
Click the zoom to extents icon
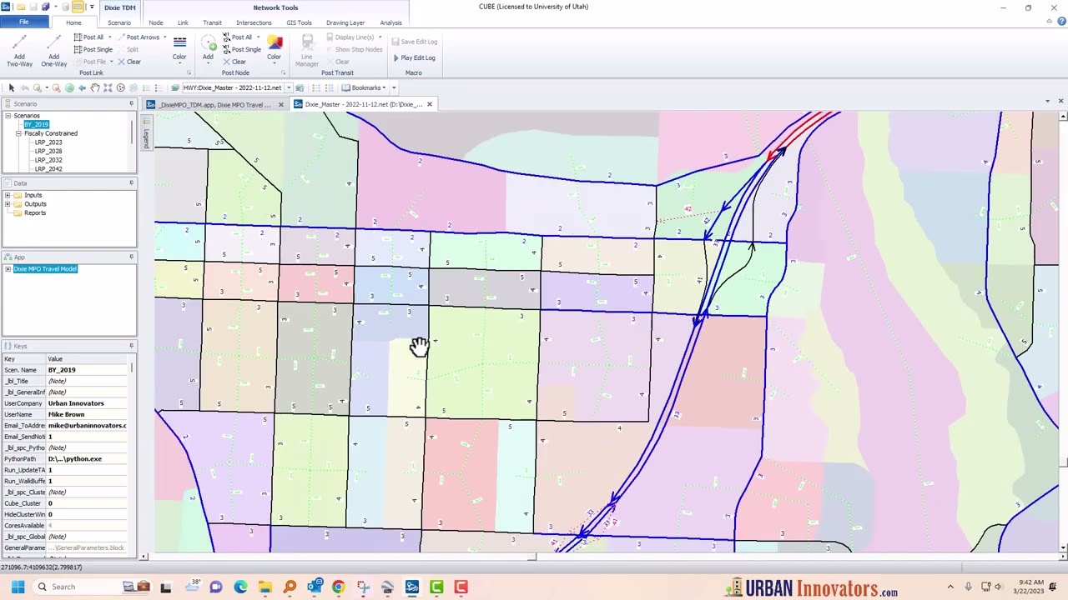pyautogui.click(x=108, y=87)
